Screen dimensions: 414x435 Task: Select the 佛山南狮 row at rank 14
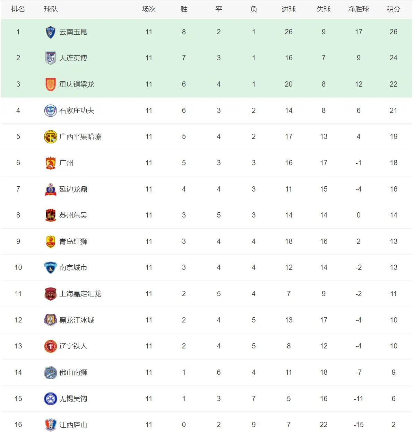pyautogui.click(x=207, y=372)
